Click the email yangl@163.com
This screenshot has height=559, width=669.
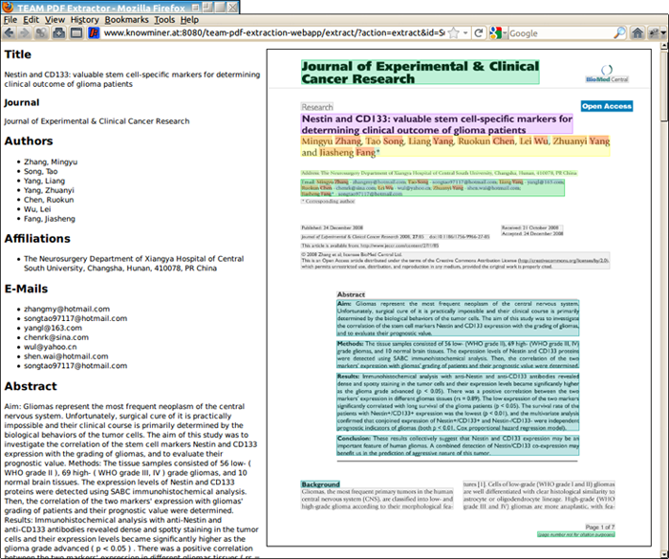(x=53, y=328)
